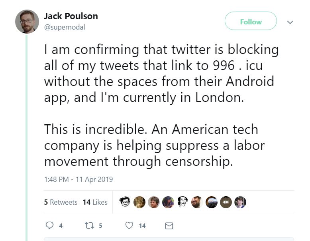The image size is (310, 241).
Task: Click Jack Poulson's profile picture
Action: [x=27, y=22]
